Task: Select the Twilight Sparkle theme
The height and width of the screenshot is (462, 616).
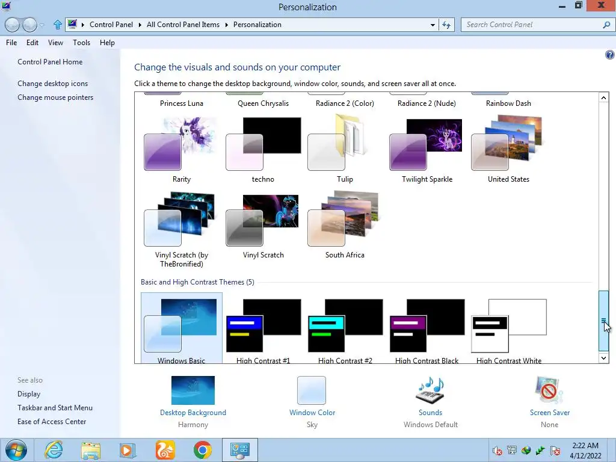Action: (427, 150)
